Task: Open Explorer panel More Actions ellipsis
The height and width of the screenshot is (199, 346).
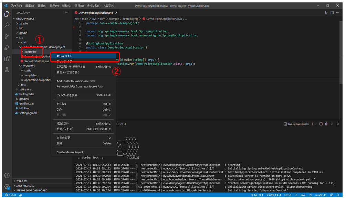Action: pos(67,13)
